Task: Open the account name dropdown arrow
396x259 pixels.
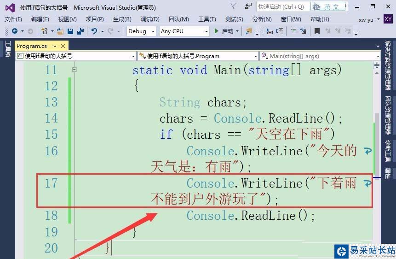Action: point(378,19)
